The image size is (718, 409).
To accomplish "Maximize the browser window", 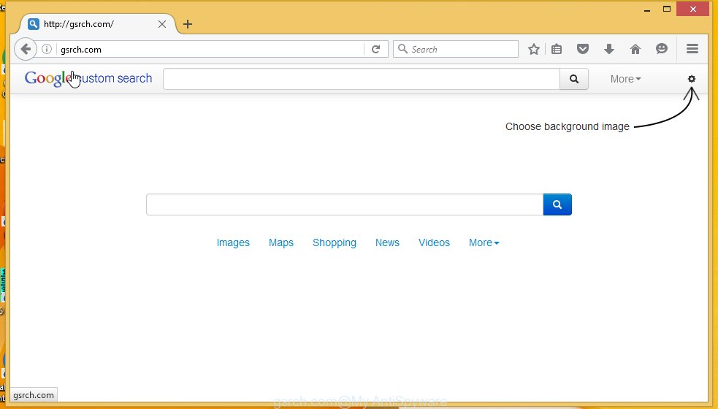I will click(x=667, y=9).
